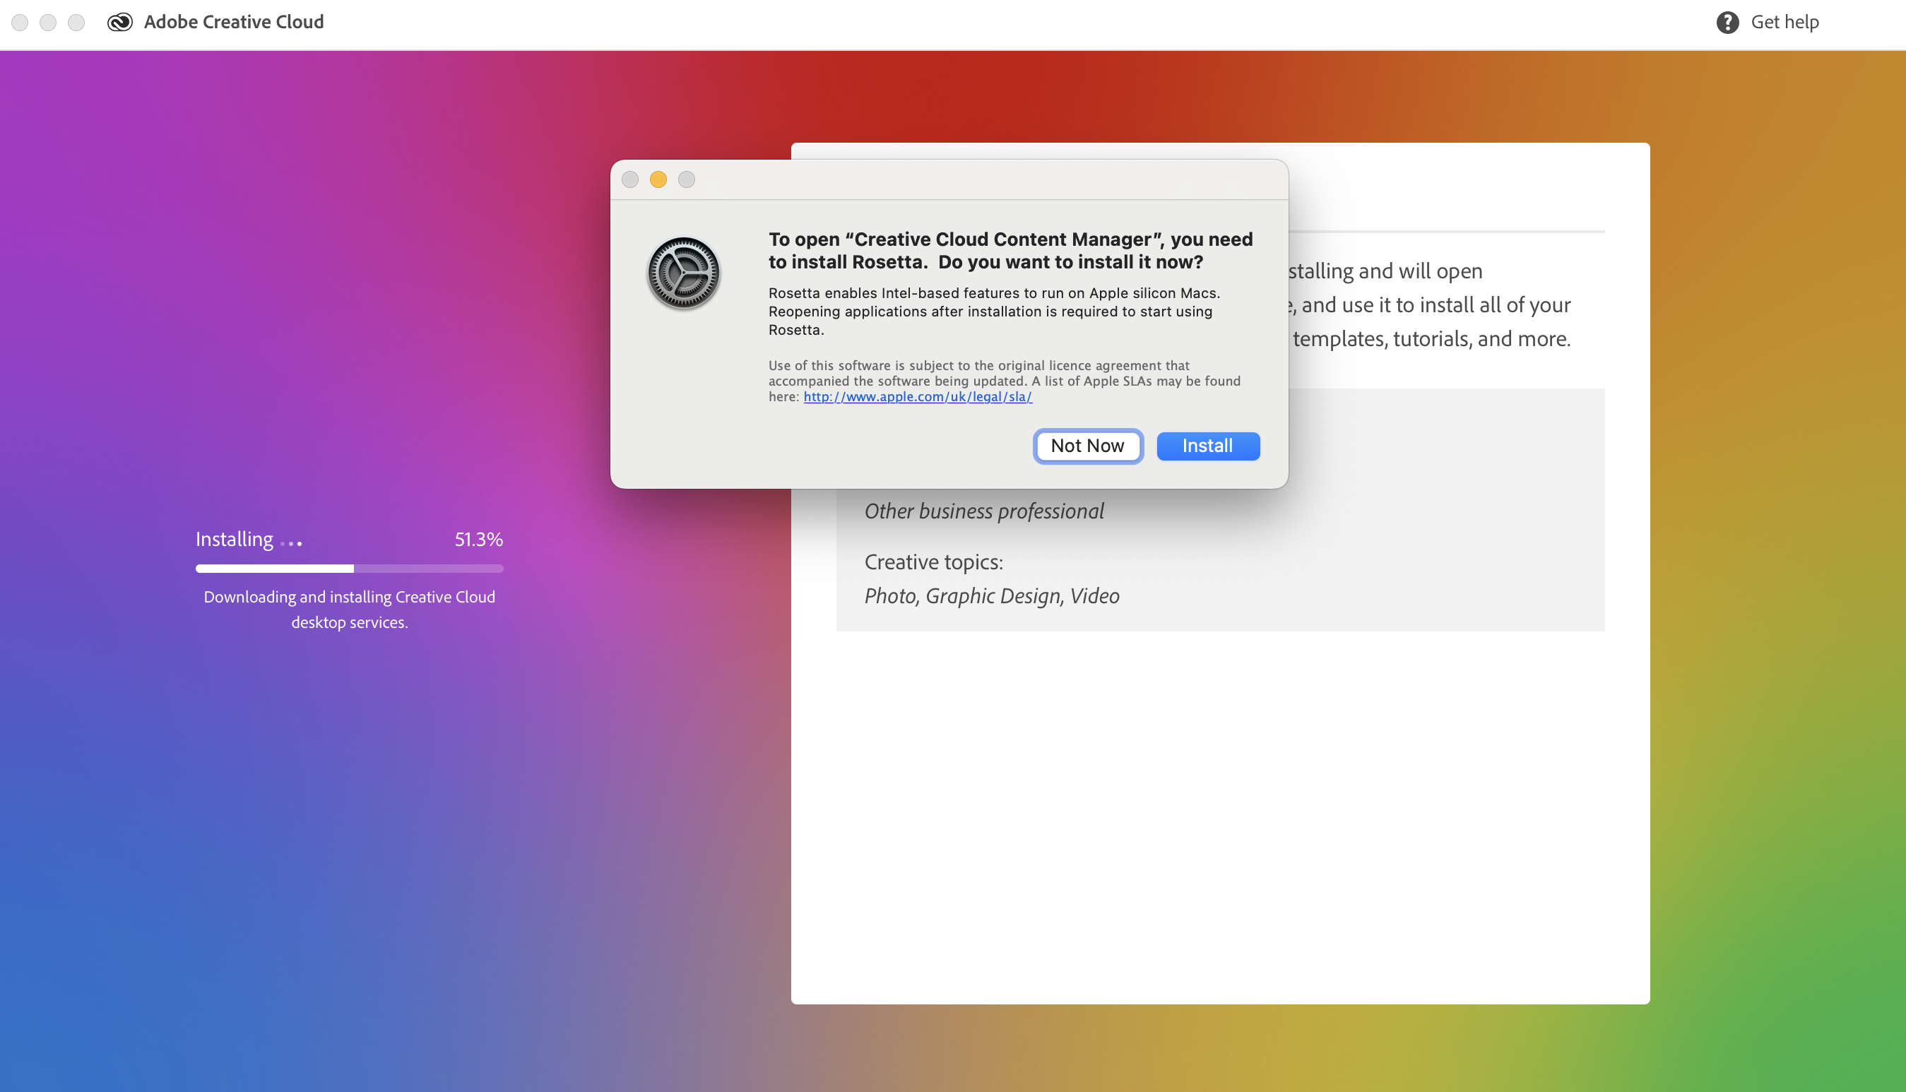Click the System Preferences gear icon in dialog
1906x1092 pixels.
click(x=682, y=273)
